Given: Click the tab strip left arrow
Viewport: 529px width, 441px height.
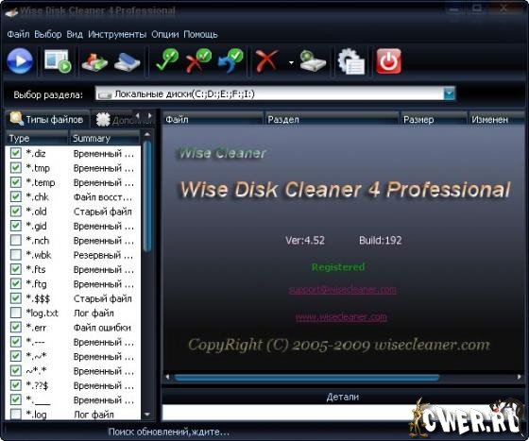Looking at the screenshot, I should click(x=138, y=115).
